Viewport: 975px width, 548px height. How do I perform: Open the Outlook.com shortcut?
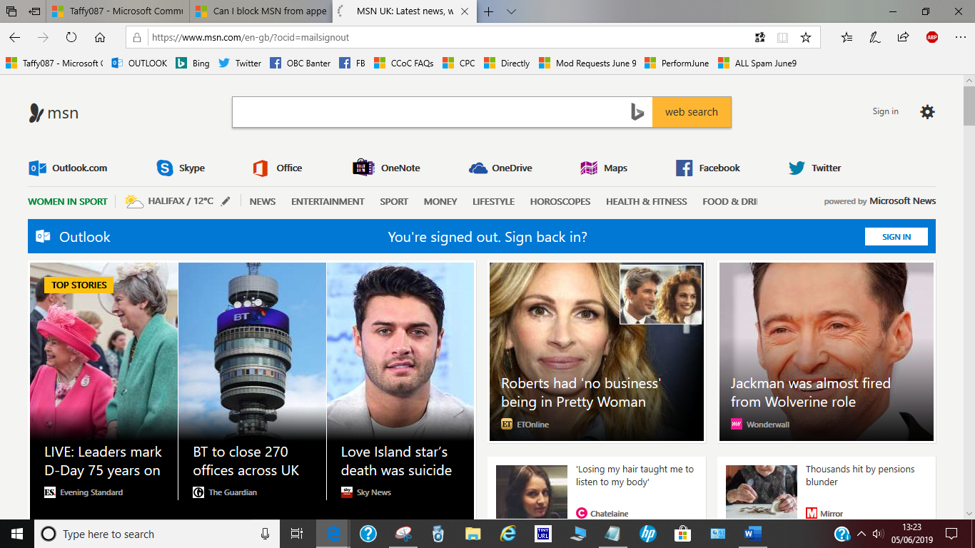pyautogui.click(x=68, y=168)
